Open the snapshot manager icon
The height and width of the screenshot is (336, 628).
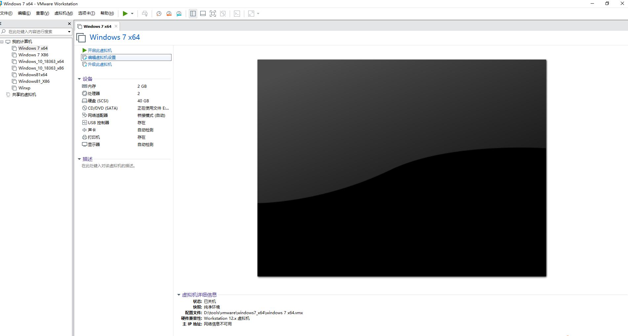[x=179, y=14]
